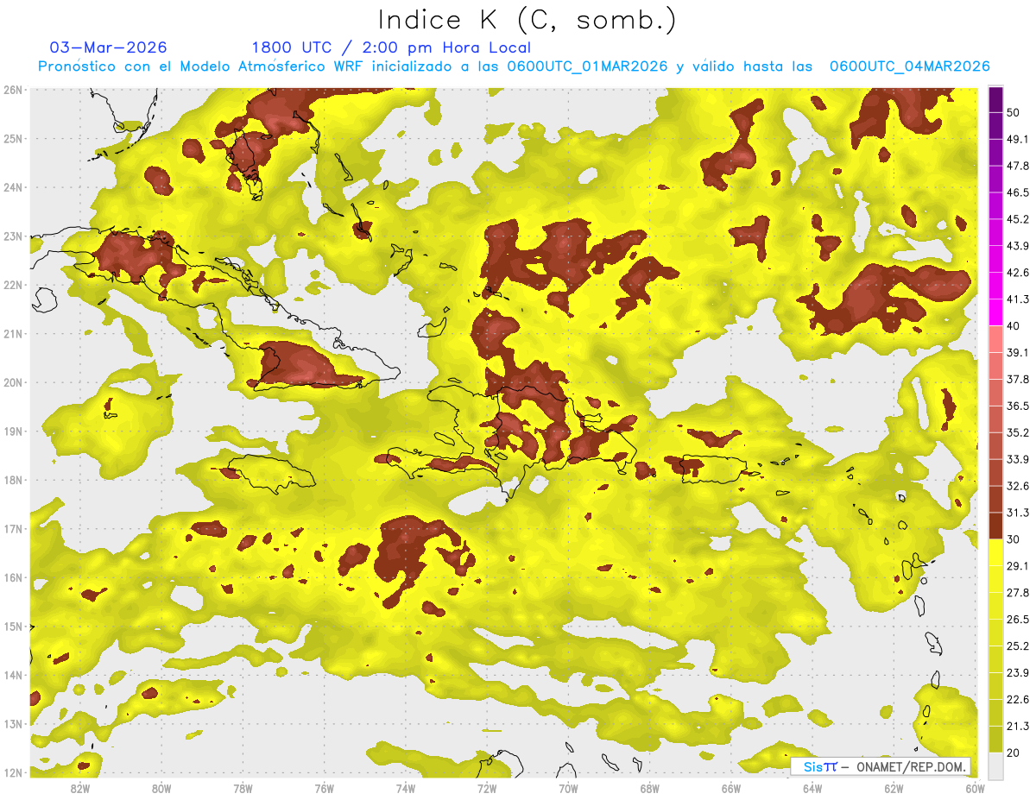Click the colorbar label "46.5"

pyautogui.click(x=1018, y=192)
